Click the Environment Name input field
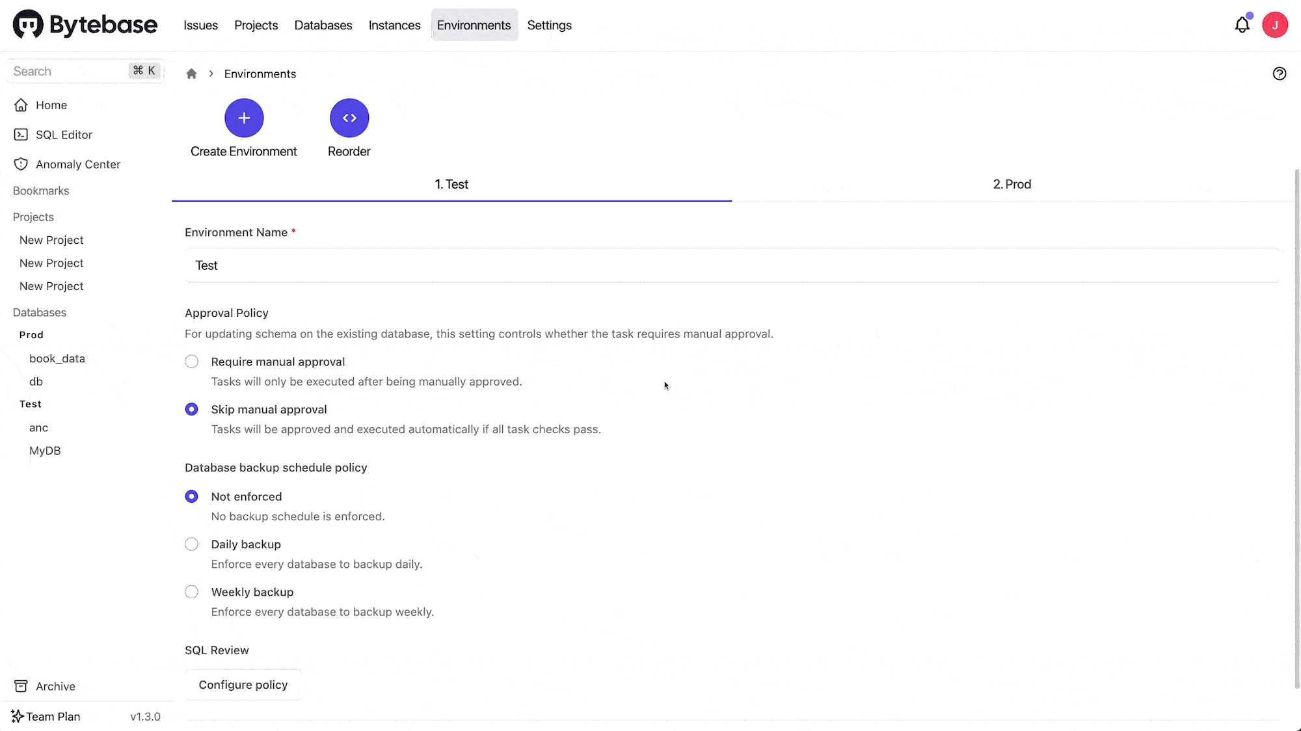Viewport: 1301px width, 731px height. point(732,265)
